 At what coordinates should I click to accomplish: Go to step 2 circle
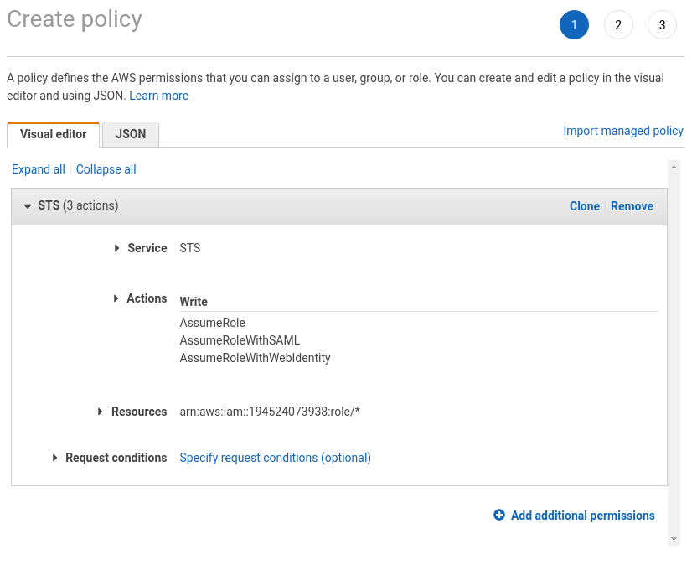pos(618,25)
